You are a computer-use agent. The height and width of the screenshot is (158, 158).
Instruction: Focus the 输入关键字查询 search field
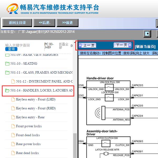coord(17,45)
